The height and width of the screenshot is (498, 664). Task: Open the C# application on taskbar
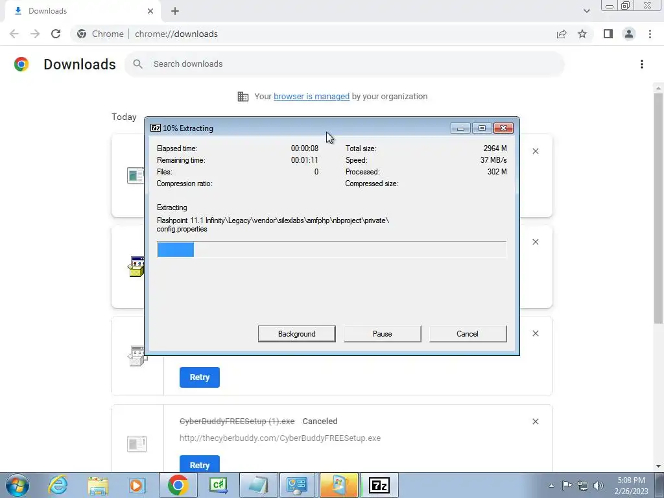coord(219,485)
